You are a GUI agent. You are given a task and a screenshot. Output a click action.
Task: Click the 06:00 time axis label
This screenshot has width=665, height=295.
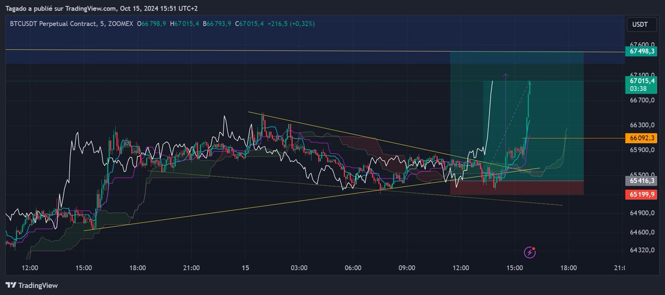pos(353,268)
